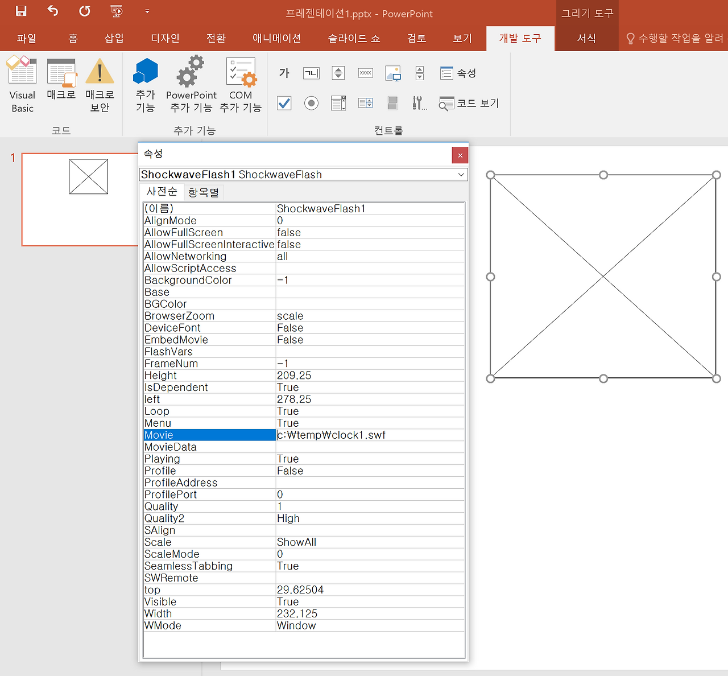Insert an Option Button control

(311, 103)
